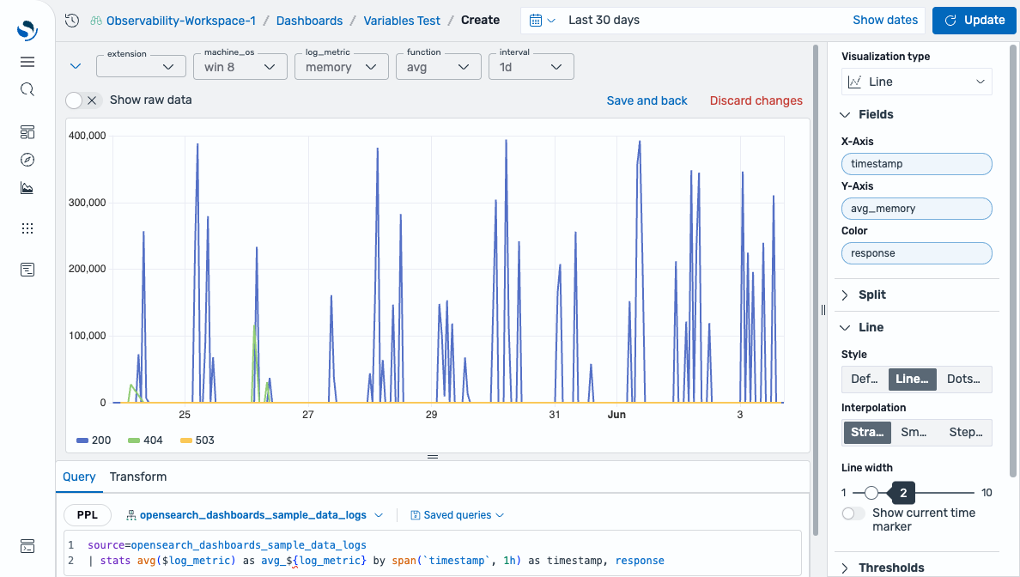1020x577 pixels.
Task: Open the machine_os dropdown
Action: click(x=240, y=67)
